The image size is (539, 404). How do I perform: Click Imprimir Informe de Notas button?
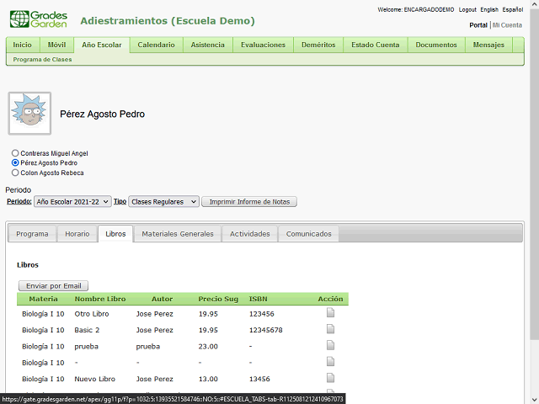[x=249, y=202]
